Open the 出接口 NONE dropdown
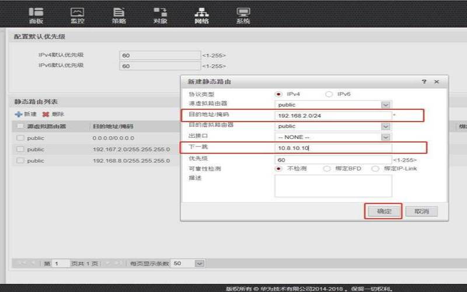 pos(385,137)
